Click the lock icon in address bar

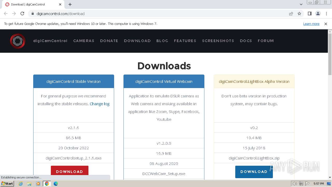32,14
